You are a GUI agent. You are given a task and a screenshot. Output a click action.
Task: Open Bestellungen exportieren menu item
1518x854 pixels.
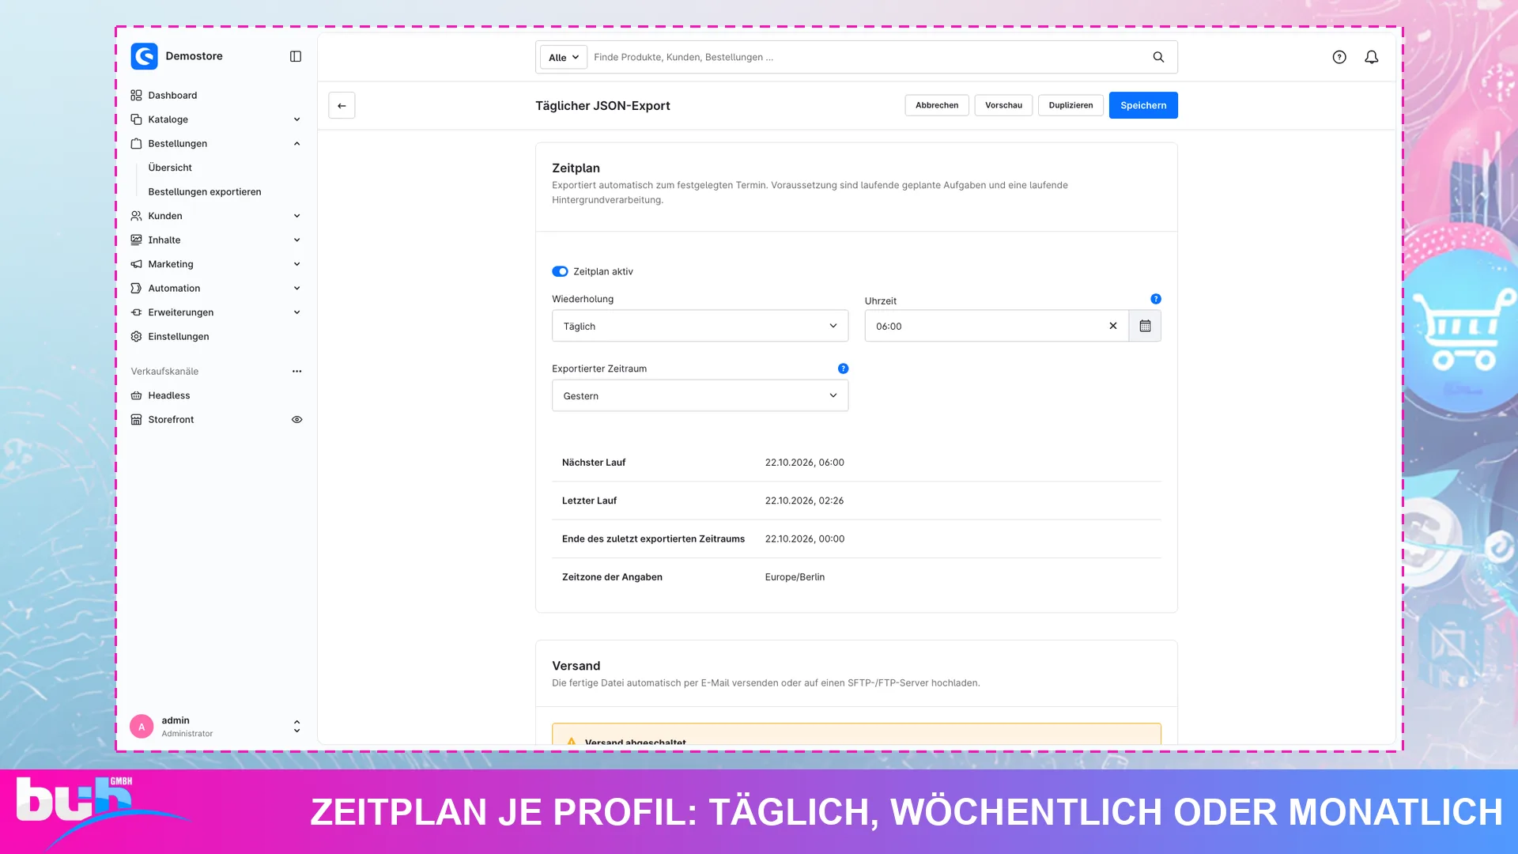coord(205,191)
